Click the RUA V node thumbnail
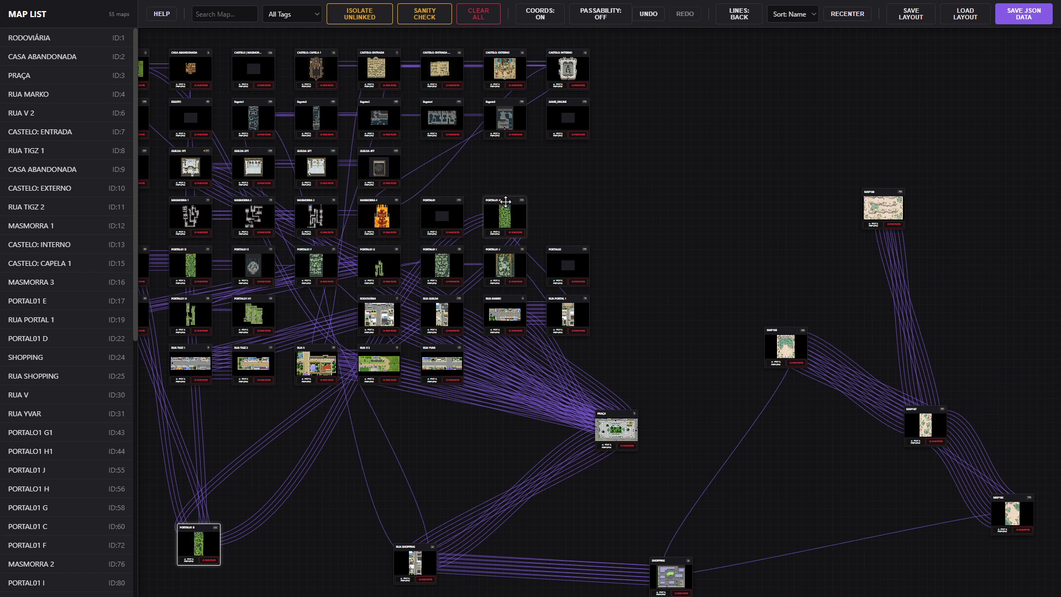Viewport: 1061px width, 597px height. 316,364
